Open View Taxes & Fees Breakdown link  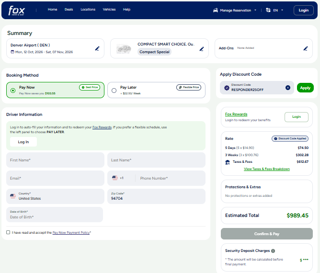(267, 169)
